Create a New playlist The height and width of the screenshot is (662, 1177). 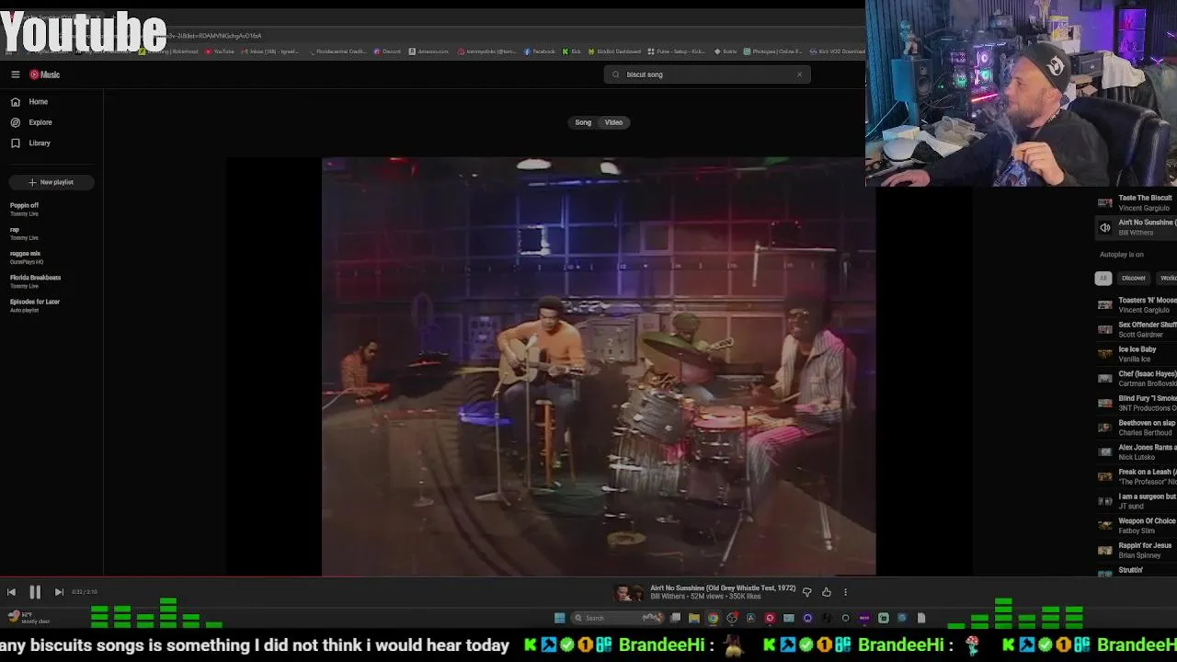[x=51, y=182]
